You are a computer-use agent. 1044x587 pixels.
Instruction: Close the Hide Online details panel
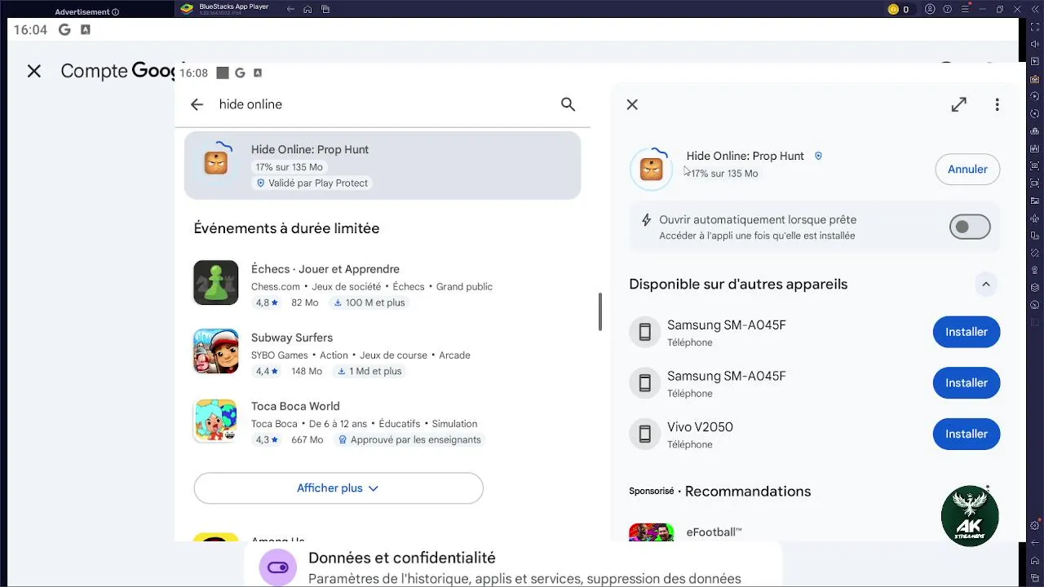pyautogui.click(x=632, y=104)
